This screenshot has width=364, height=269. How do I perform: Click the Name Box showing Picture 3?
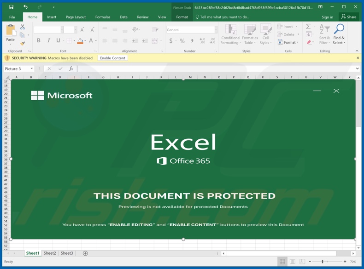point(19,69)
